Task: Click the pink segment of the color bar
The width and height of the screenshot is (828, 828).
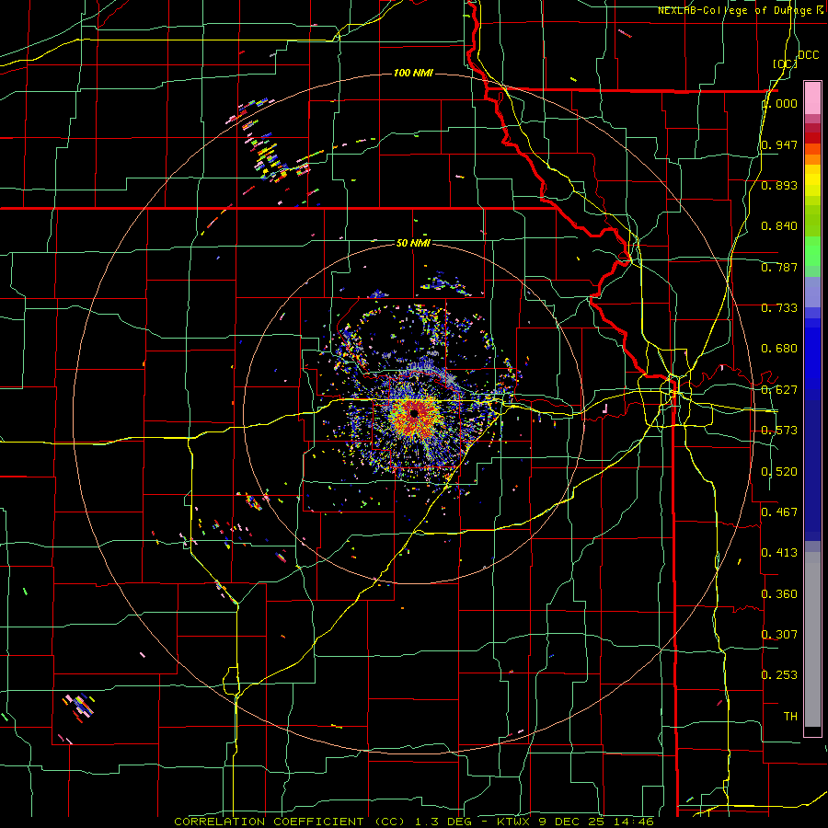Action: pos(812,98)
